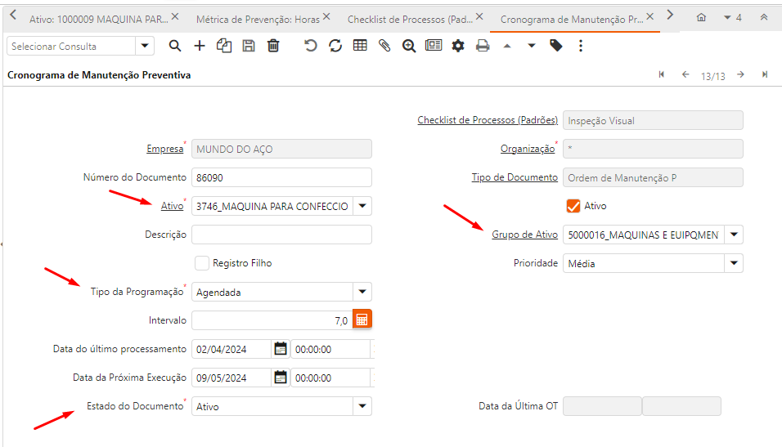Click the Grupo de Ativo label link

pyautogui.click(x=524, y=235)
